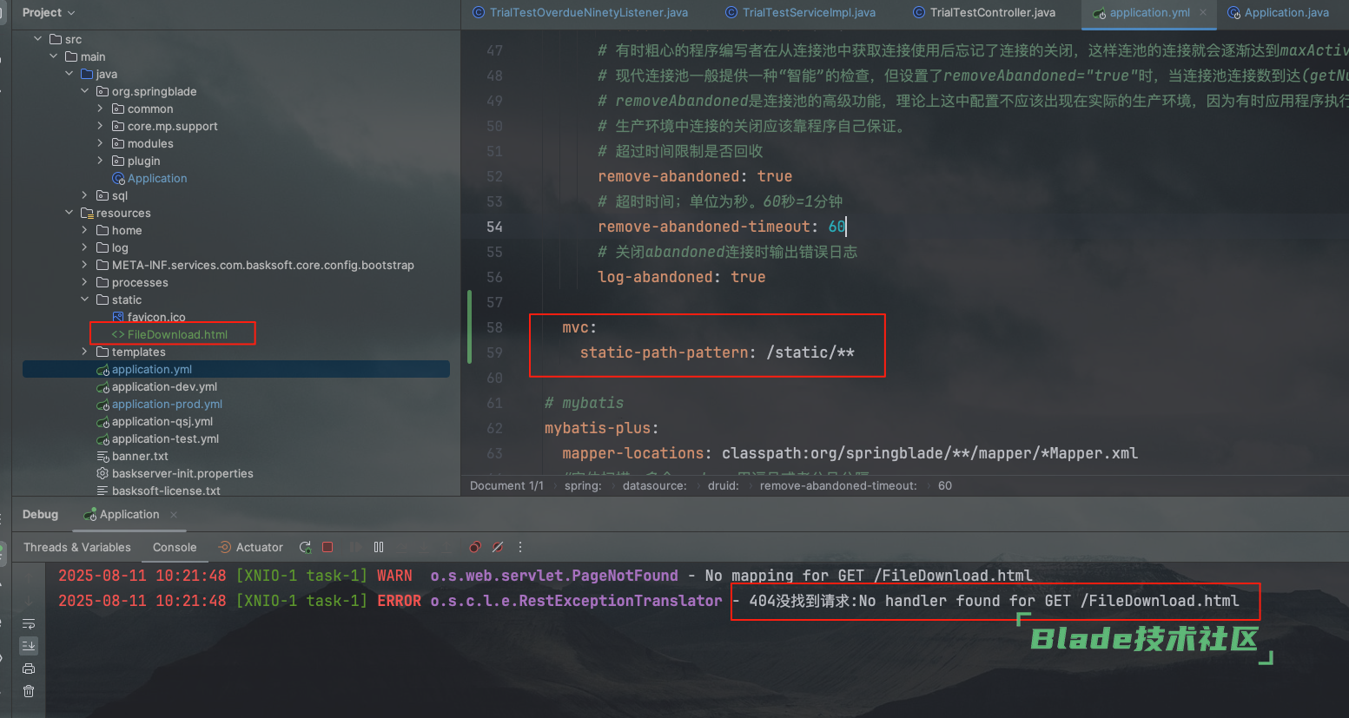Click the spring: breadcrumb
The width and height of the screenshot is (1349, 718).
583,485
